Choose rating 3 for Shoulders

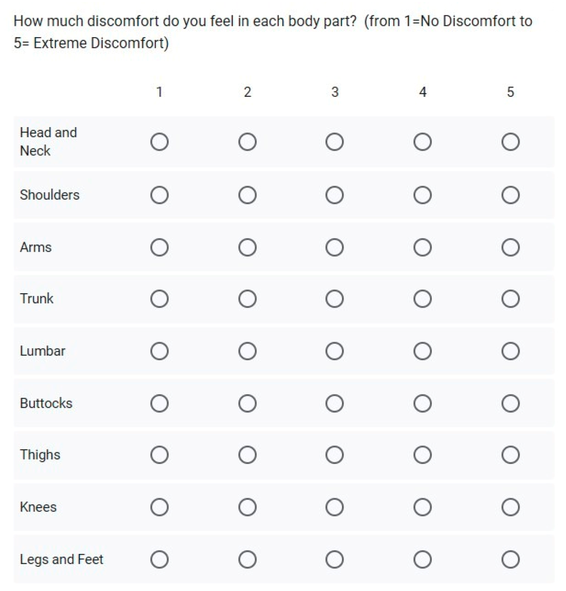click(334, 195)
